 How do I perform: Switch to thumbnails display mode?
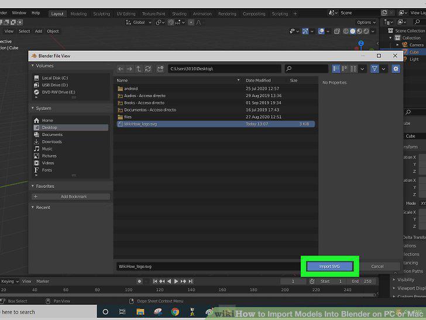coord(353,69)
